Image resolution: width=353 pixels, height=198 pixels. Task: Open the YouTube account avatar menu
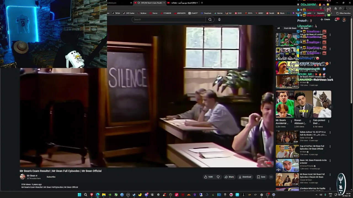[x=344, y=20]
